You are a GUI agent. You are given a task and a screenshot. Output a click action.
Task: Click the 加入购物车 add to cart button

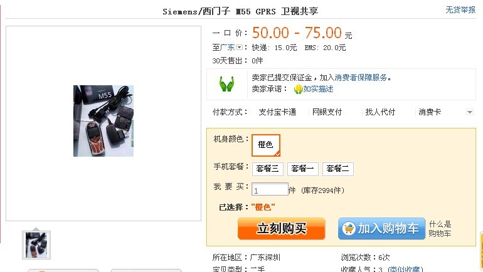coord(381,229)
